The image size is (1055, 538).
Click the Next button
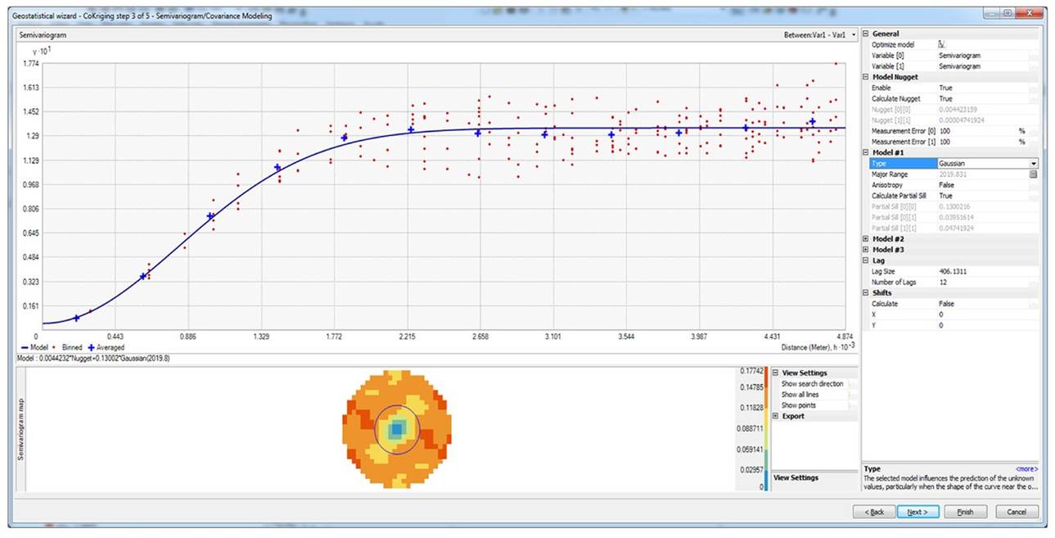point(916,512)
